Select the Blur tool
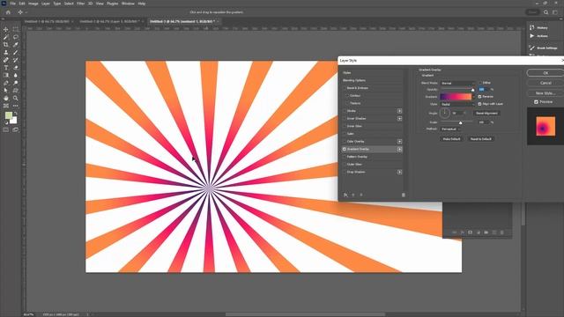This screenshot has height=317, width=564. tap(16, 75)
